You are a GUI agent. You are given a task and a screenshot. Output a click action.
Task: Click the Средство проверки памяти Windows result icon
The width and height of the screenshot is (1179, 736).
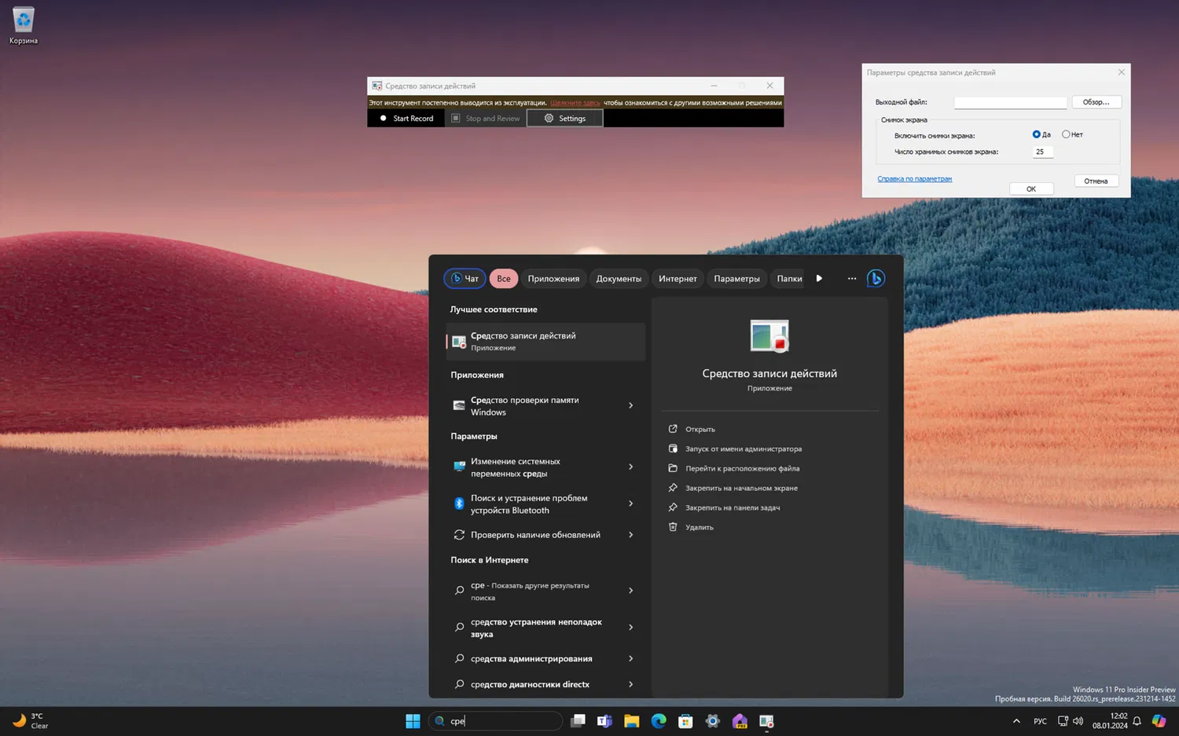click(459, 405)
